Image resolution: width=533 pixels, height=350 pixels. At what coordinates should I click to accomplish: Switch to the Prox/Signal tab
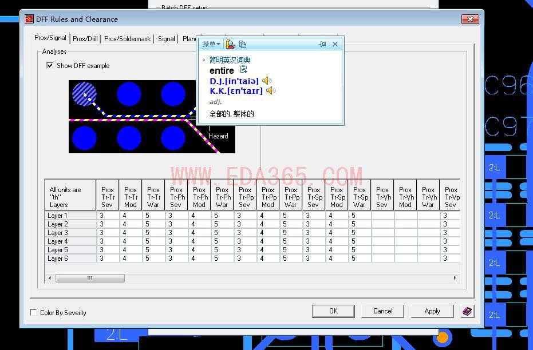(50, 38)
